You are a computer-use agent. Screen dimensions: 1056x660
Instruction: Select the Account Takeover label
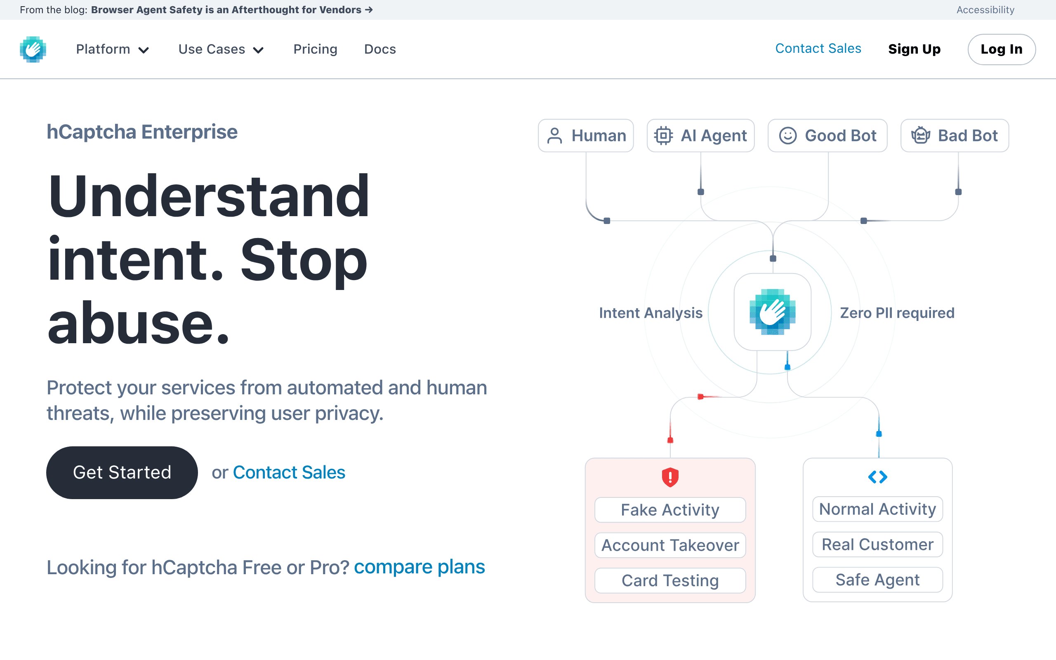click(x=670, y=545)
